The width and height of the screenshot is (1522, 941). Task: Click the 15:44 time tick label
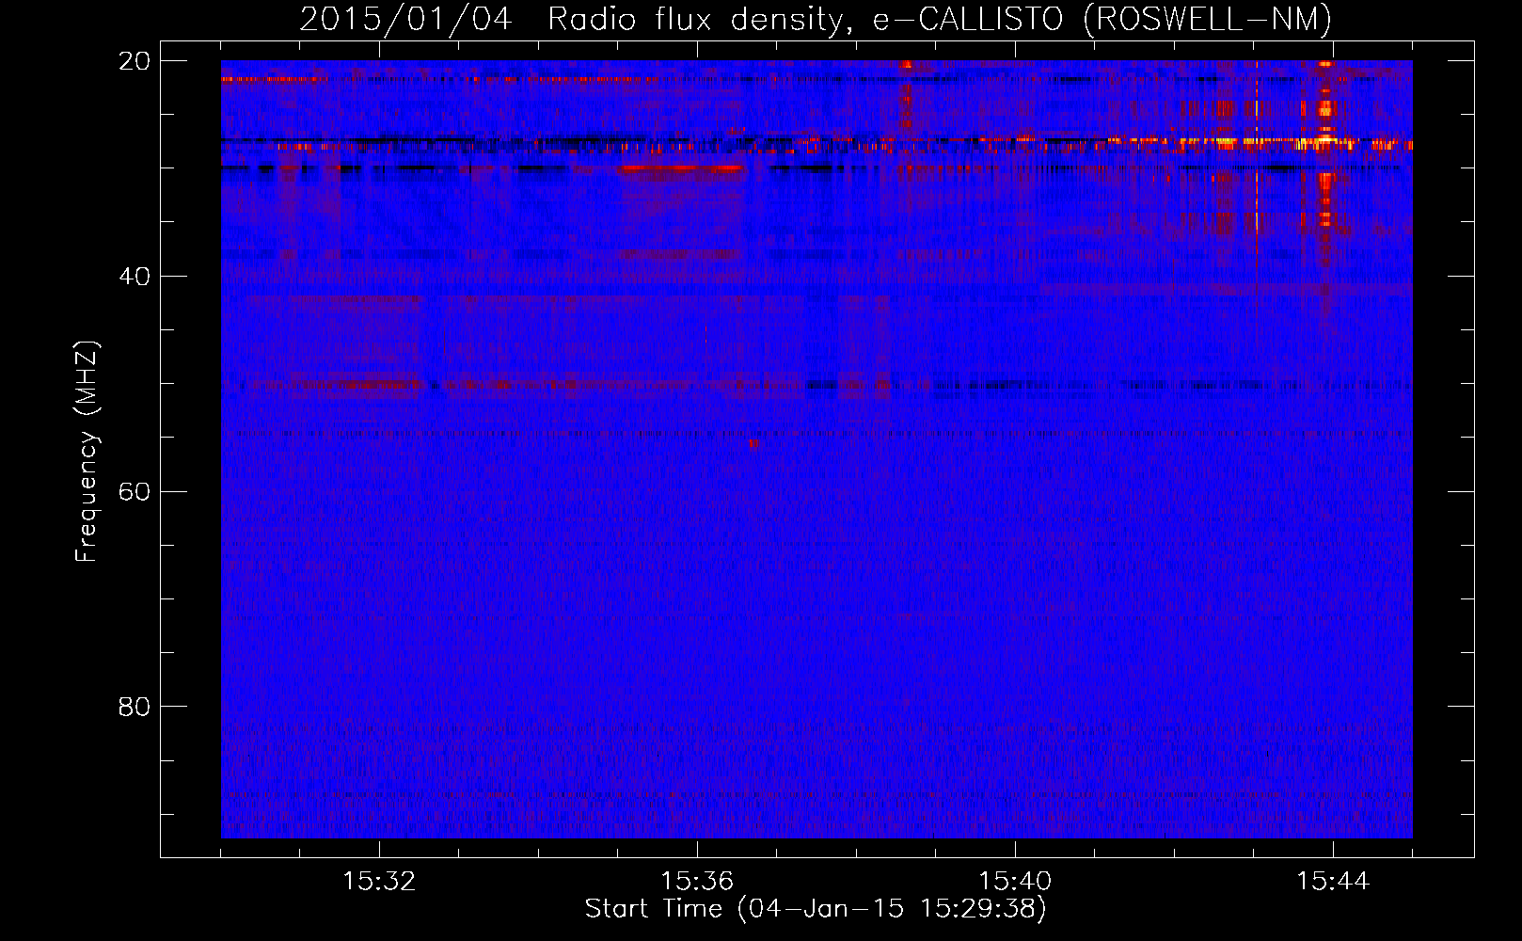1333,881
